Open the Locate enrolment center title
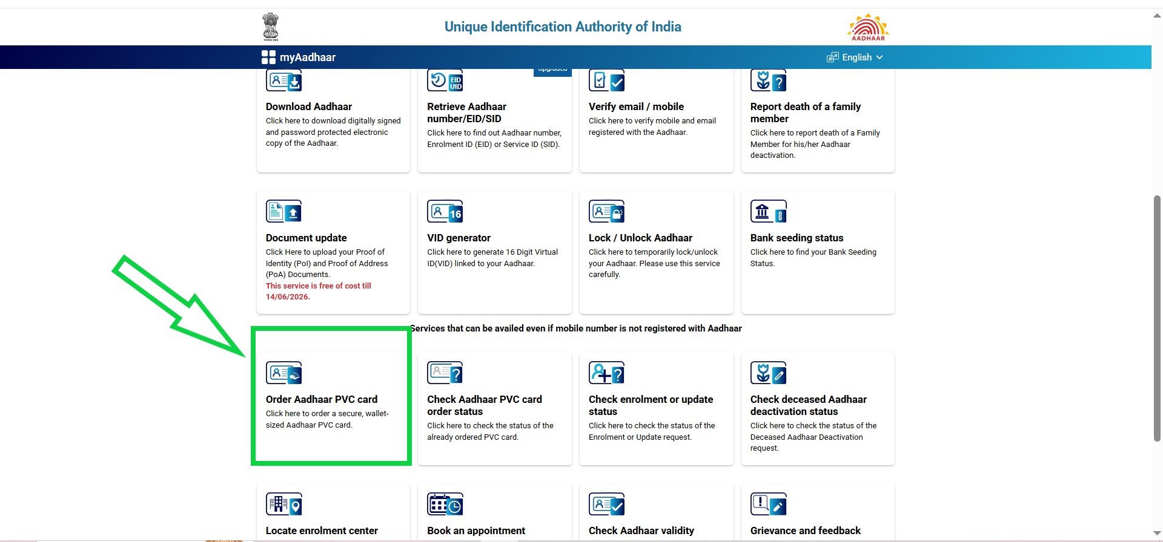Image resolution: width=1163 pixels, height=542 pixels. [322, 531]
